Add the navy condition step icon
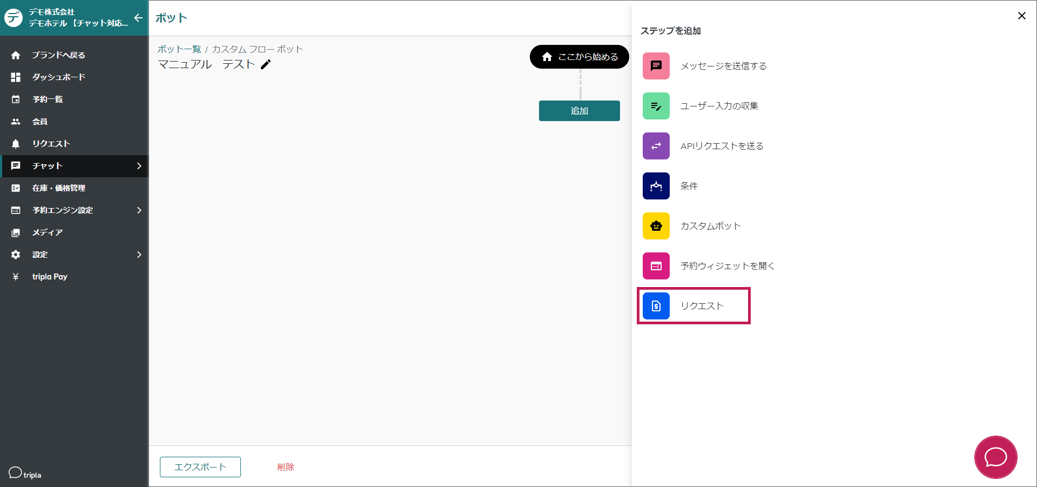 pos(656,186)
